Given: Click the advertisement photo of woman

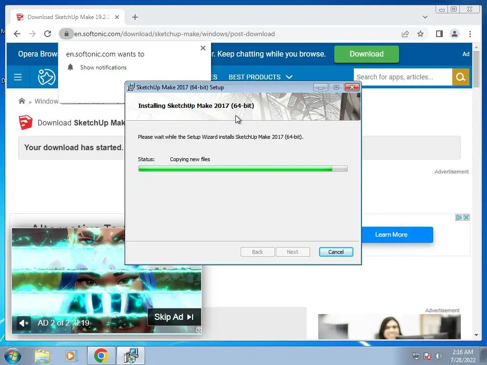Looking at the screenshot, I should pos(389,327).
